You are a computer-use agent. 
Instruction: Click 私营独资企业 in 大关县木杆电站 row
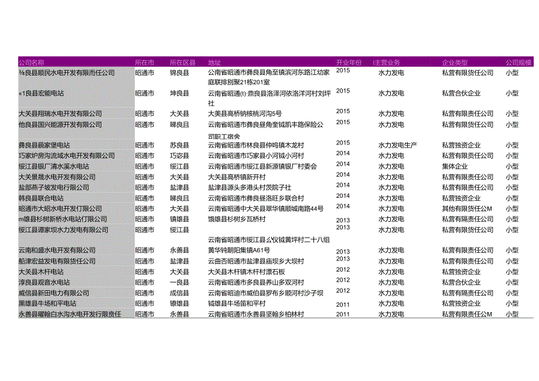tap(461, 272)
